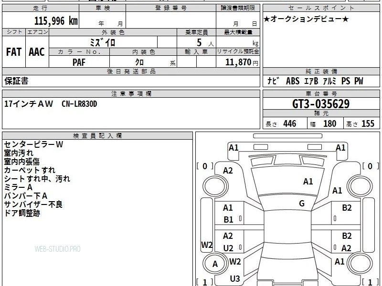Click the FAT shift value
The image size is (382, 286).
(14, 52)
